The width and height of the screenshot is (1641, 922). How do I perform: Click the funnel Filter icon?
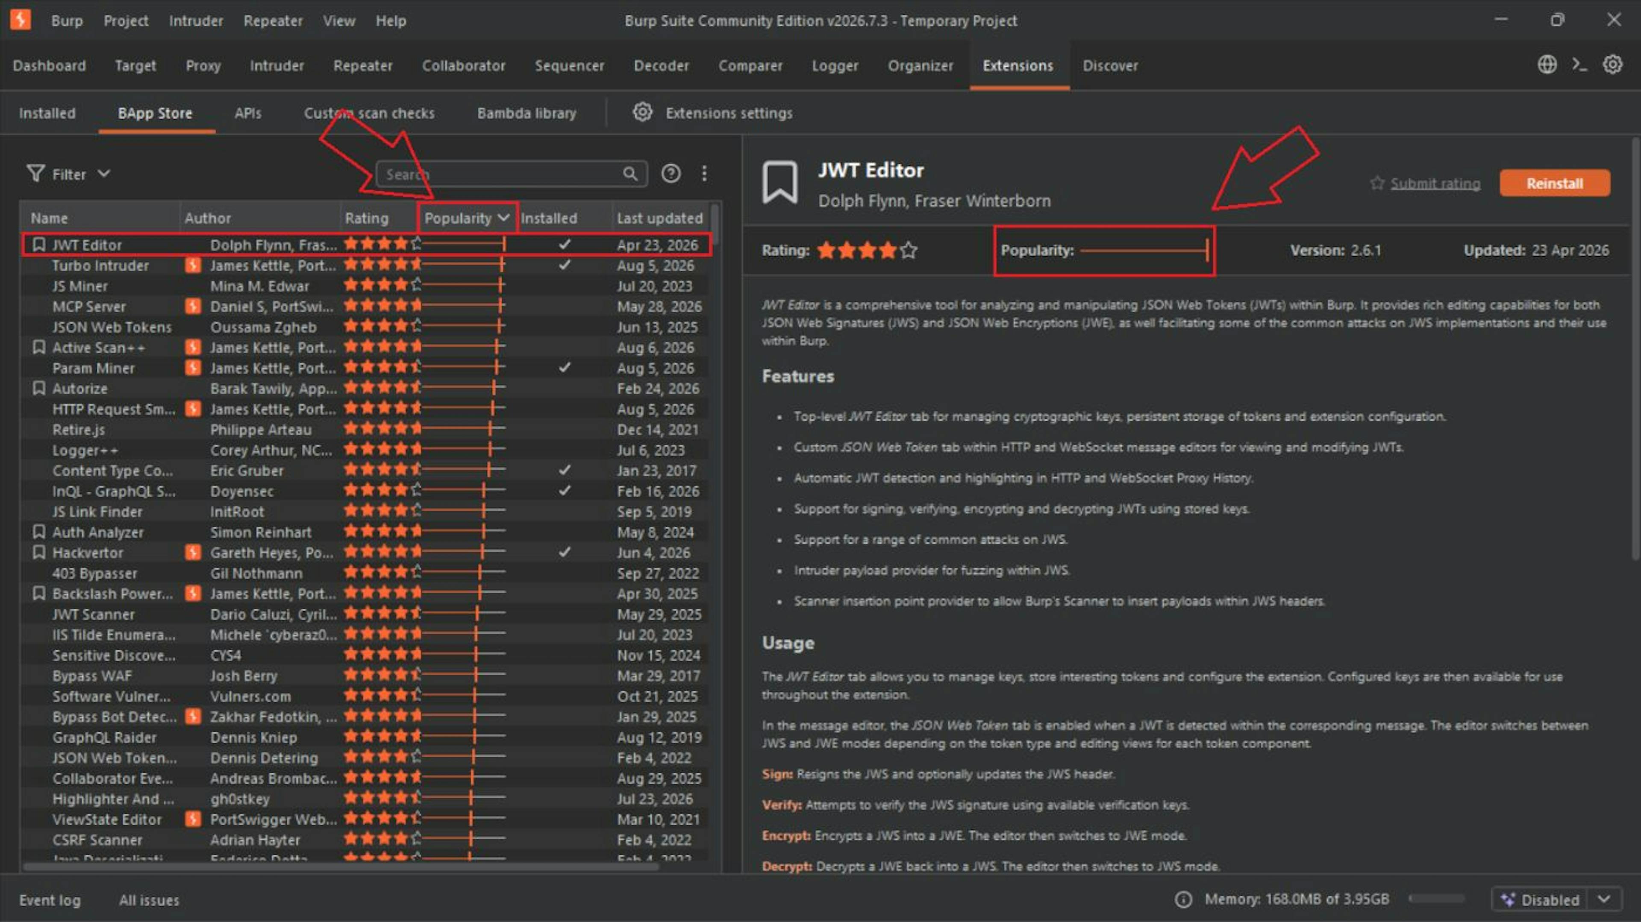coord(35,173)
